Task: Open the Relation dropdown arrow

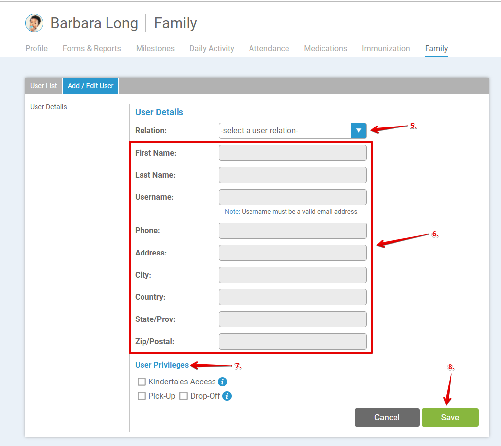Action: coord(358,130)
